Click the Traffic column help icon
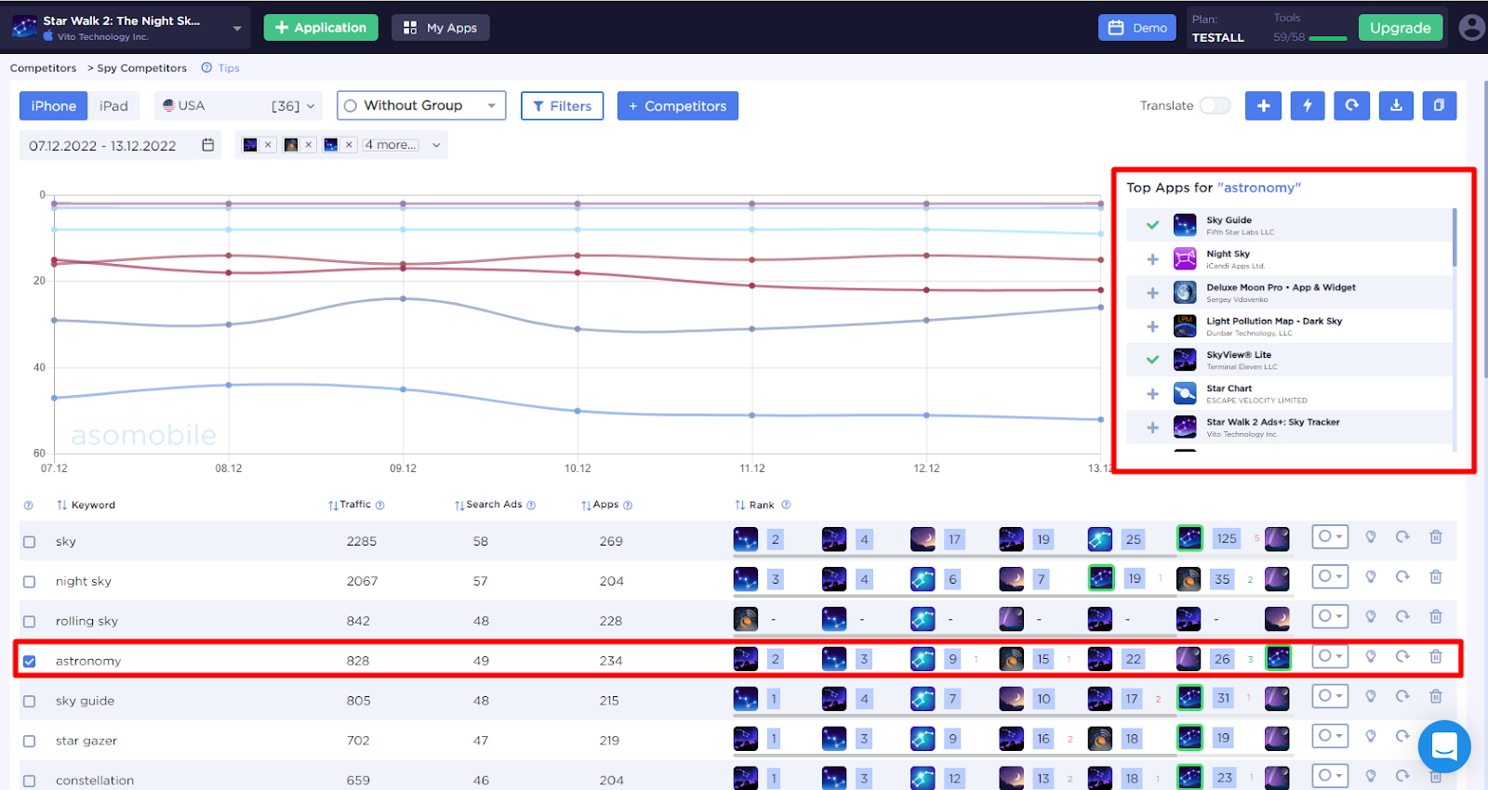 [379, 506]
